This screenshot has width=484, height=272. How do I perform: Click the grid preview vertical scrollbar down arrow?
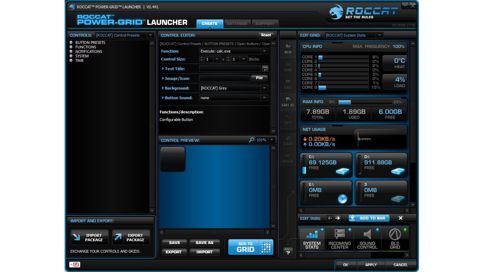tap(413, 204)
